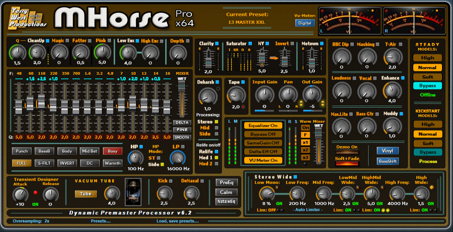Turn on the Kick switch
The image size is (453, 232).
point(170,181)
